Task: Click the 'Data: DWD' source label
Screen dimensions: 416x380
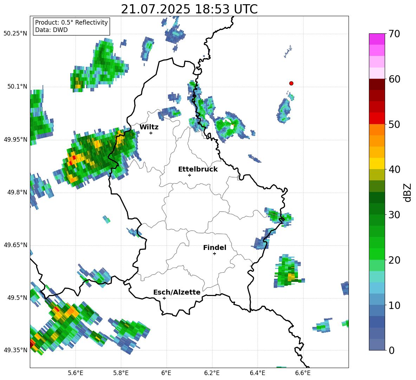Action: [x=51, y=30]
